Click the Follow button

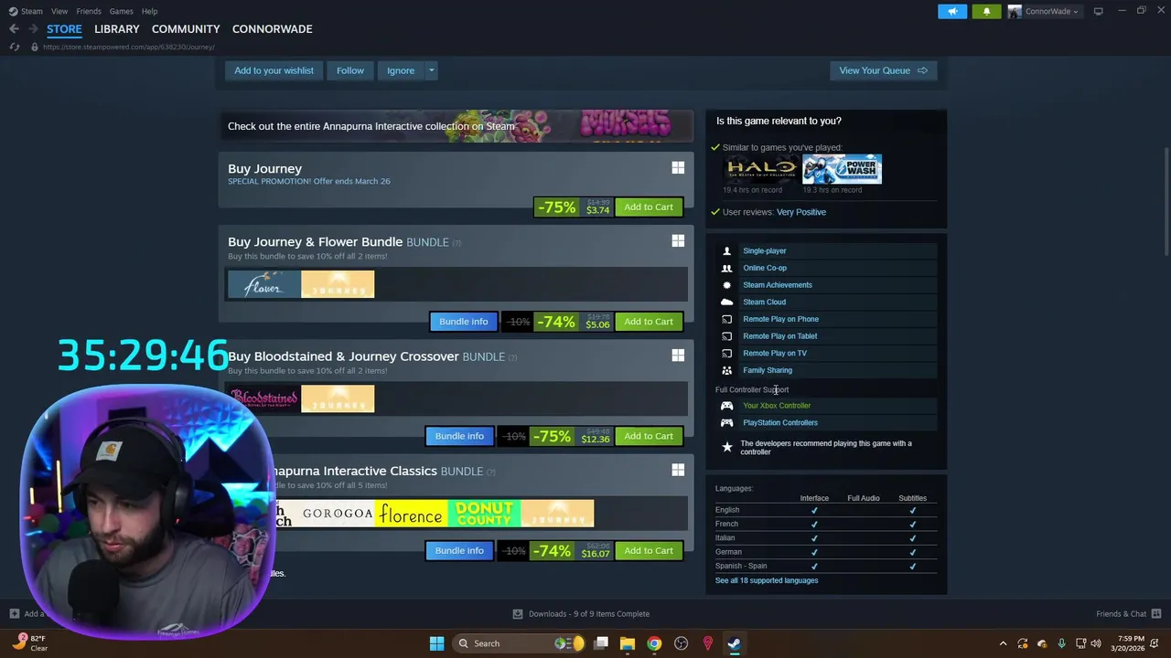350,70
